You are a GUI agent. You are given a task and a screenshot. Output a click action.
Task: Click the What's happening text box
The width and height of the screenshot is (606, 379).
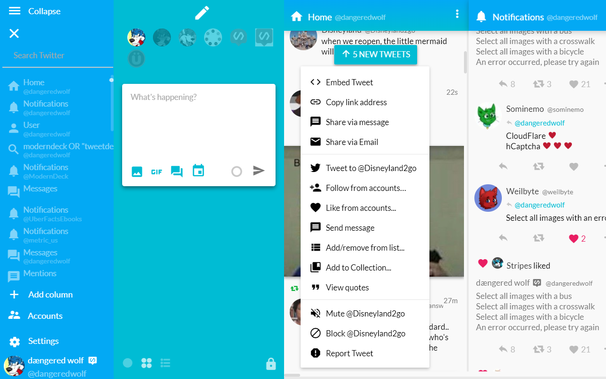pyautogui.click(x=199, y=123)
